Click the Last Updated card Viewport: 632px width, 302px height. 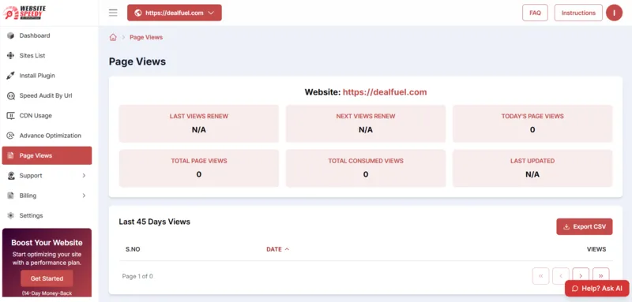[x=532, y=168]
